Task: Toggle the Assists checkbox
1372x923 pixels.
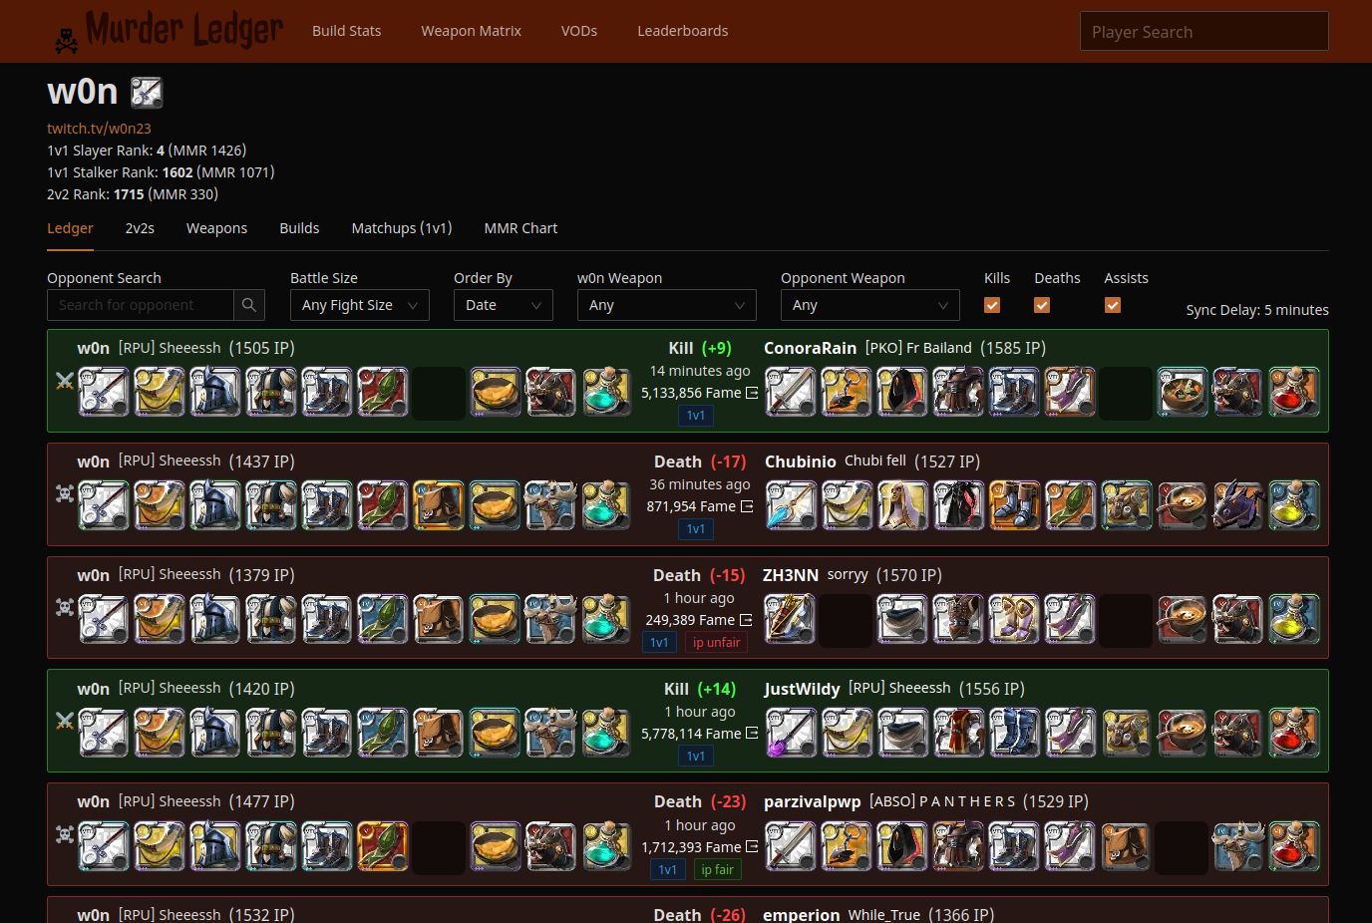Action: (x=1113, y=305)
